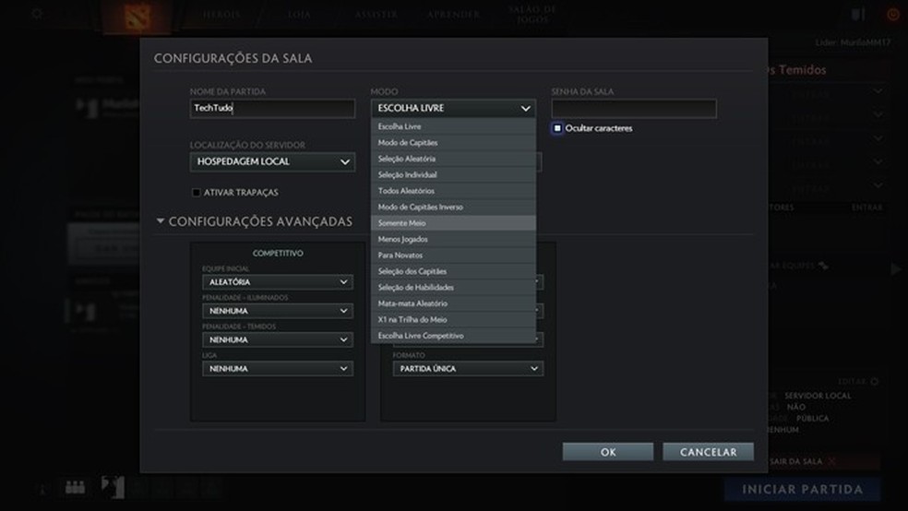Screen dimensions: 908x511
Task: Open the Aprender tab
Action: pos(454,15)
